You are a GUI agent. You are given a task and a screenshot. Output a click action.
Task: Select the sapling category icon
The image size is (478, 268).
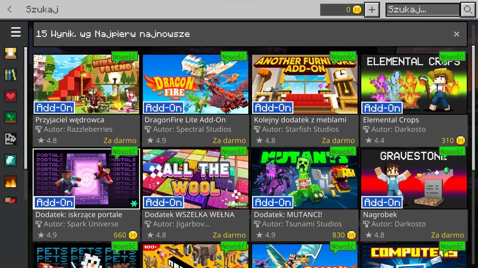tap(11, 117)
